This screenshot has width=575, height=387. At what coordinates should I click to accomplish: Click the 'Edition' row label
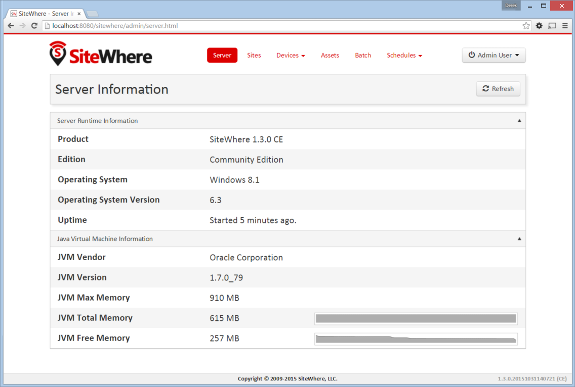pyautogui.click(x=71, y=159)
